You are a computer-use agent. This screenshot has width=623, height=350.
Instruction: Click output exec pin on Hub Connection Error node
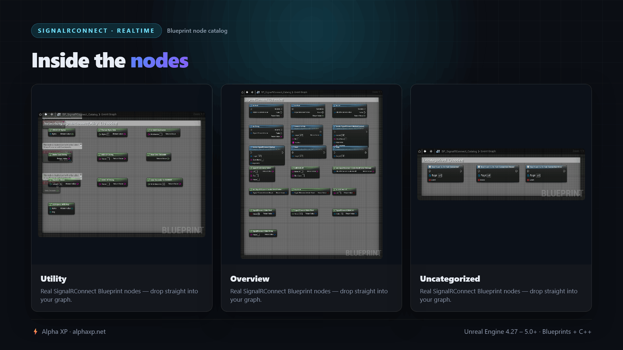point(564,171)
